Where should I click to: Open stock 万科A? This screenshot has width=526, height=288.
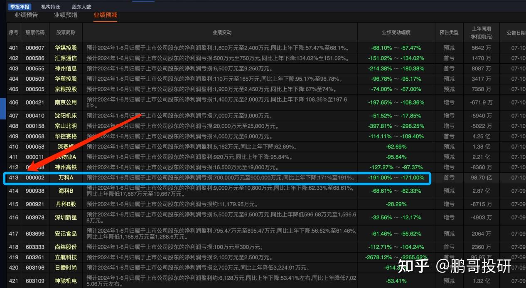pyautogui.click(x=66, y=178)
